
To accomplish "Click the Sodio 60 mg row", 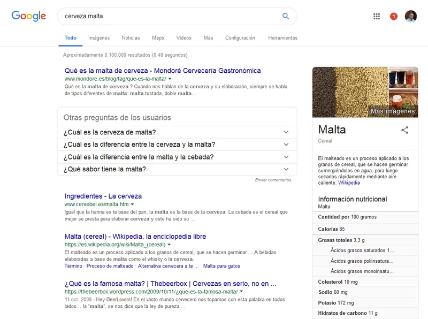I will (365, 292).
